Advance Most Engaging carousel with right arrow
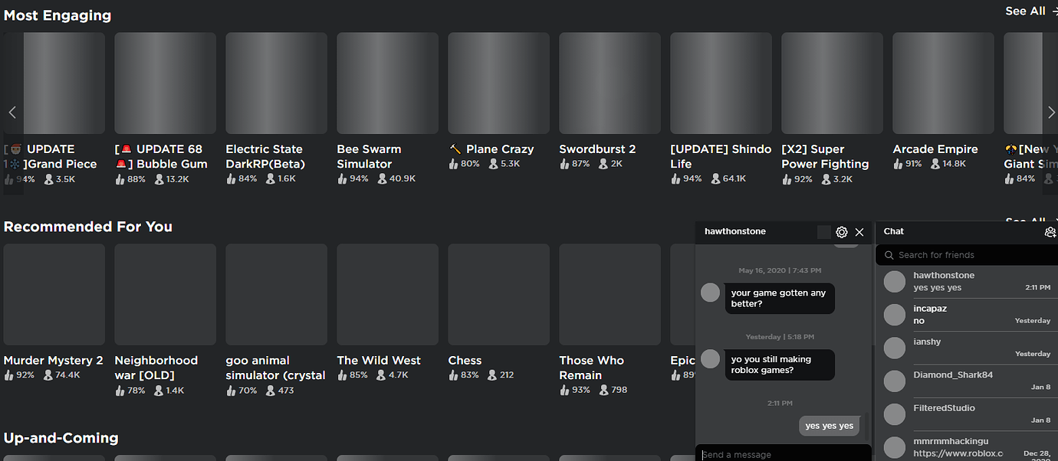The width and height of the screenshot is (1058, 461). tap(1050, 113)
